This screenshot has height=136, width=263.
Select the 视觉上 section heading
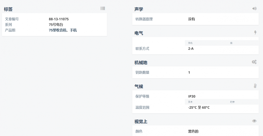pyautogui.click(x=141, y=122)
